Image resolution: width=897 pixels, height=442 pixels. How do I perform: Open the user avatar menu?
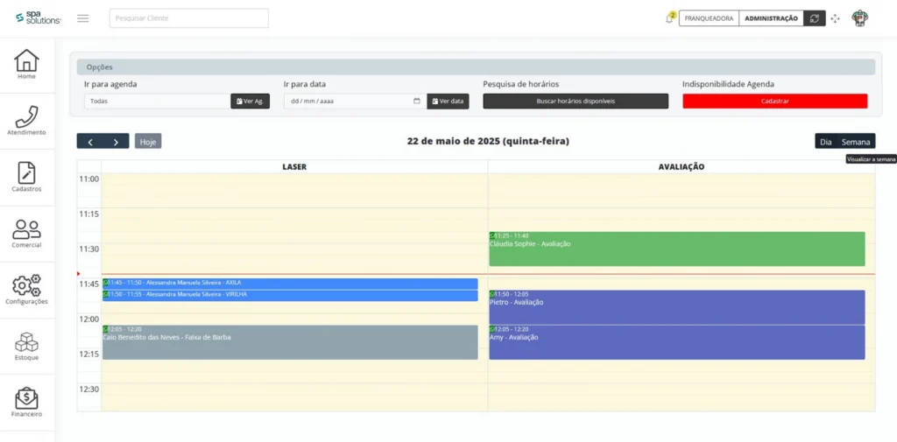(x=860, y=18)
